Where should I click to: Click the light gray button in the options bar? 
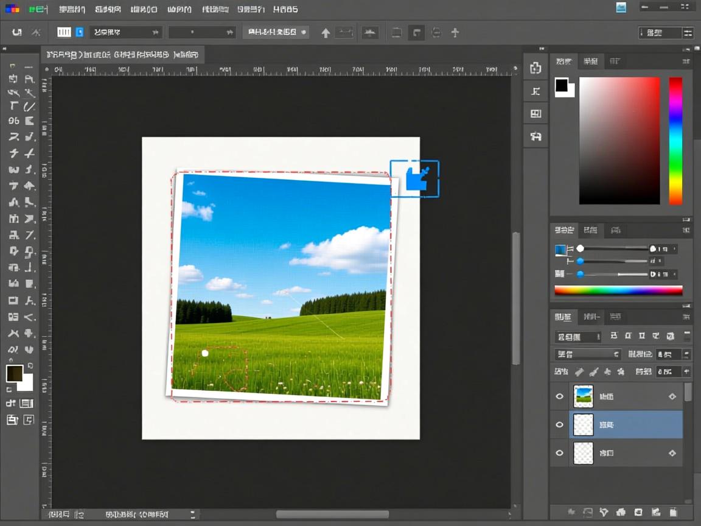276,32
